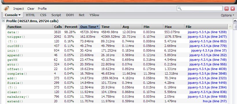Open the Options dropdown menu
The height and width of the screenshot is (104, 237).
(x=227, y=15)
